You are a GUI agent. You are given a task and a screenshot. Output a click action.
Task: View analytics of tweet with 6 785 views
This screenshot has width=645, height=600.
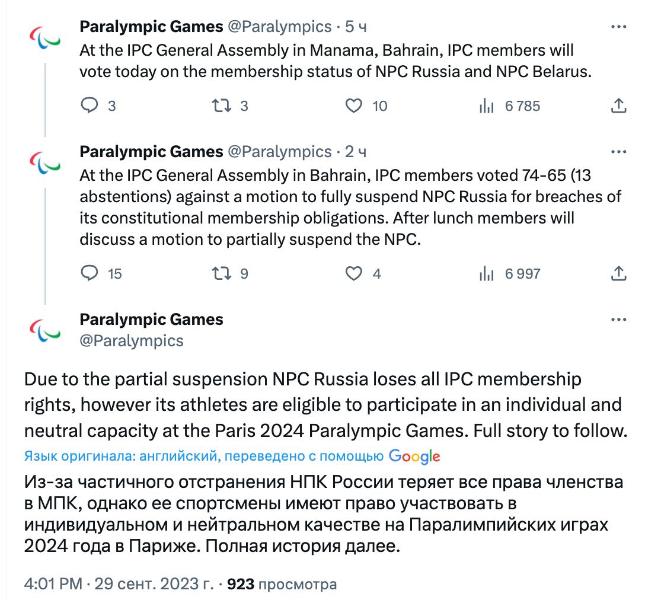(487, 106)
